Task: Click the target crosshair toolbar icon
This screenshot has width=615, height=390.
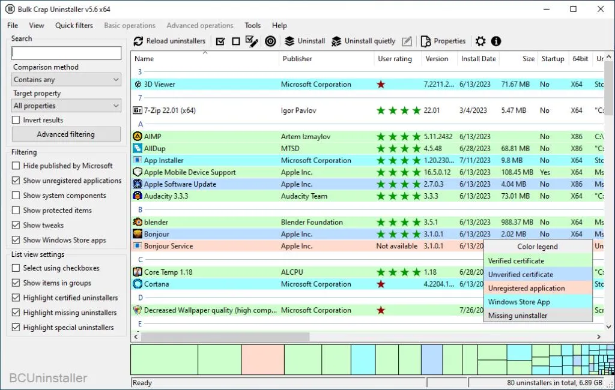Action: pos(270,41)
